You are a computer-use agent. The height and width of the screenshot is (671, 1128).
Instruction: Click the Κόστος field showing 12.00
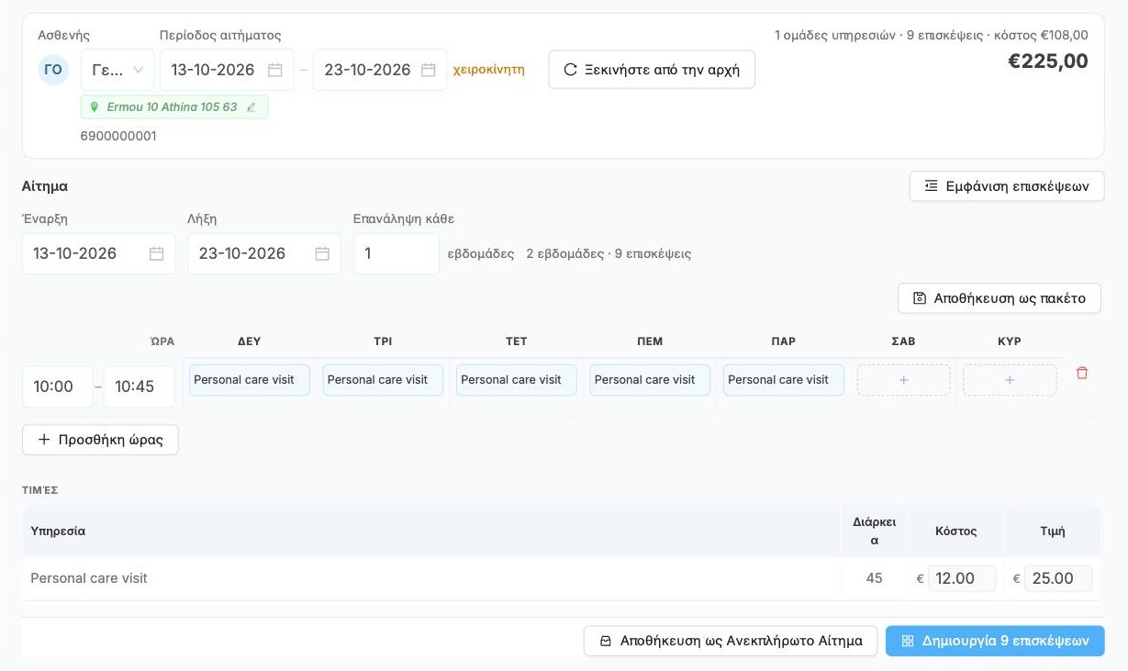tap(962, 578)
